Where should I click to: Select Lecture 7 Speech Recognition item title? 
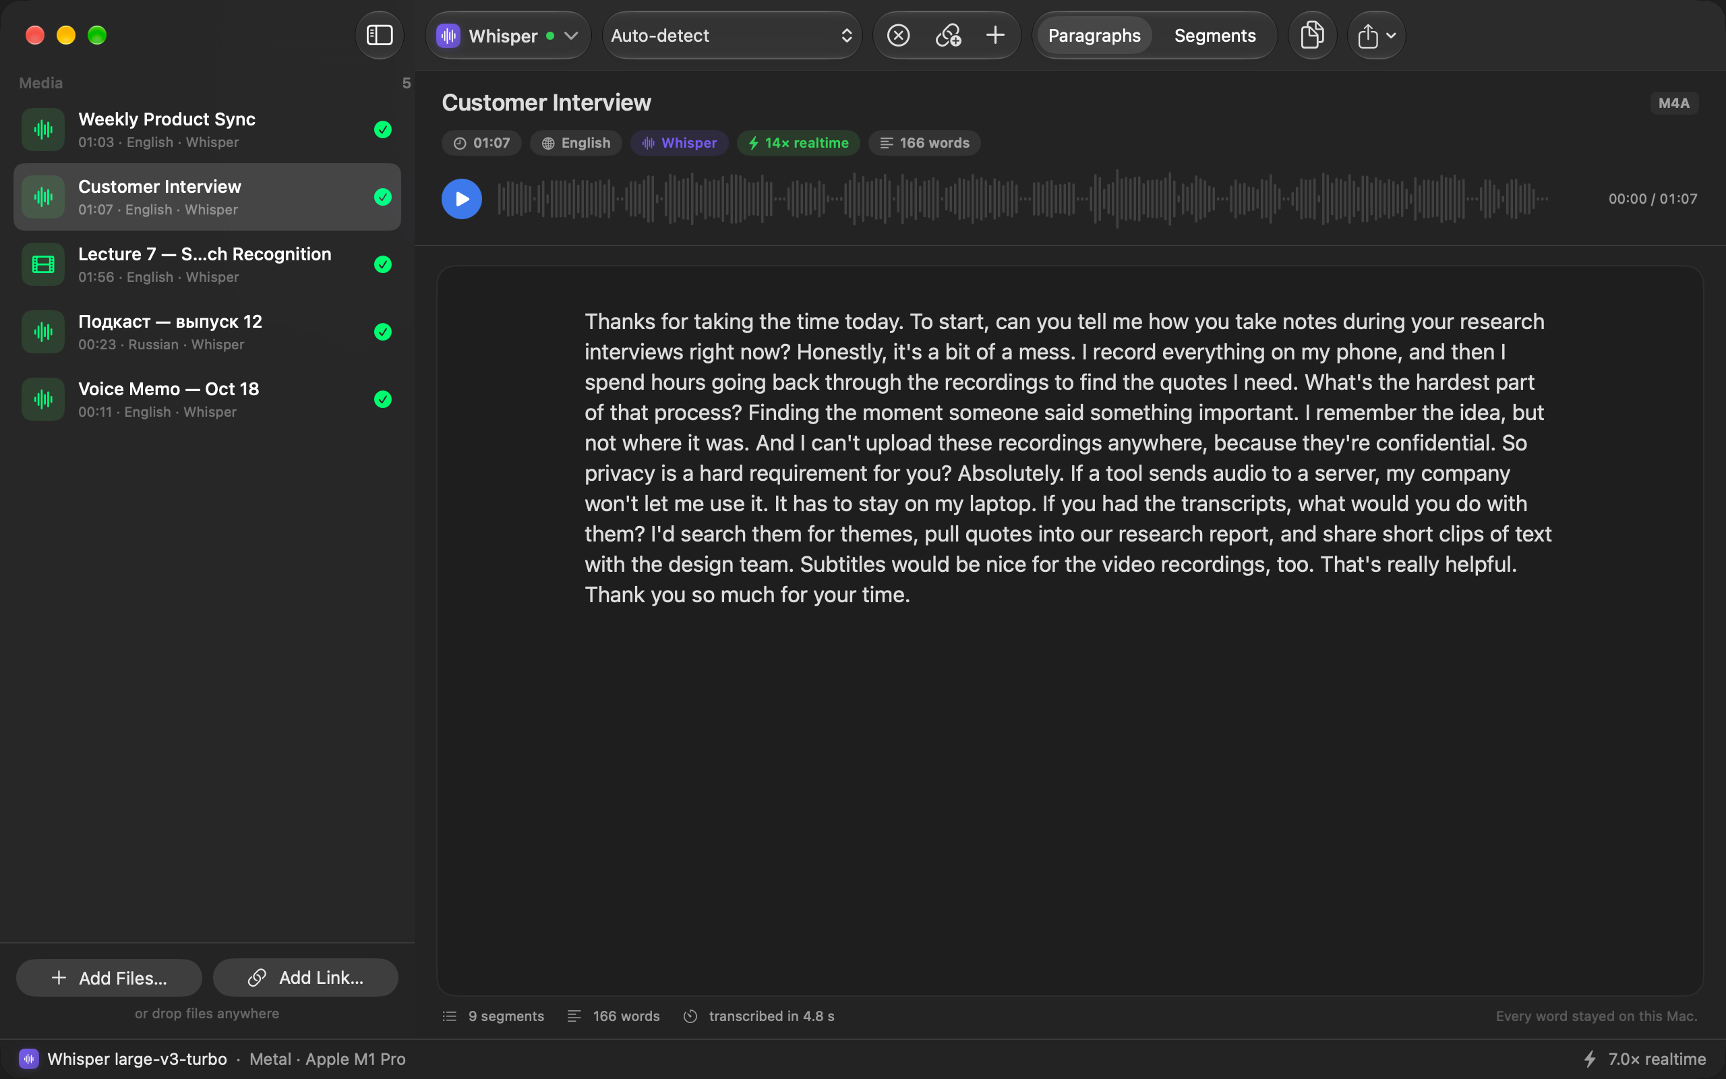pyautogui.click(x=205, y=254)
